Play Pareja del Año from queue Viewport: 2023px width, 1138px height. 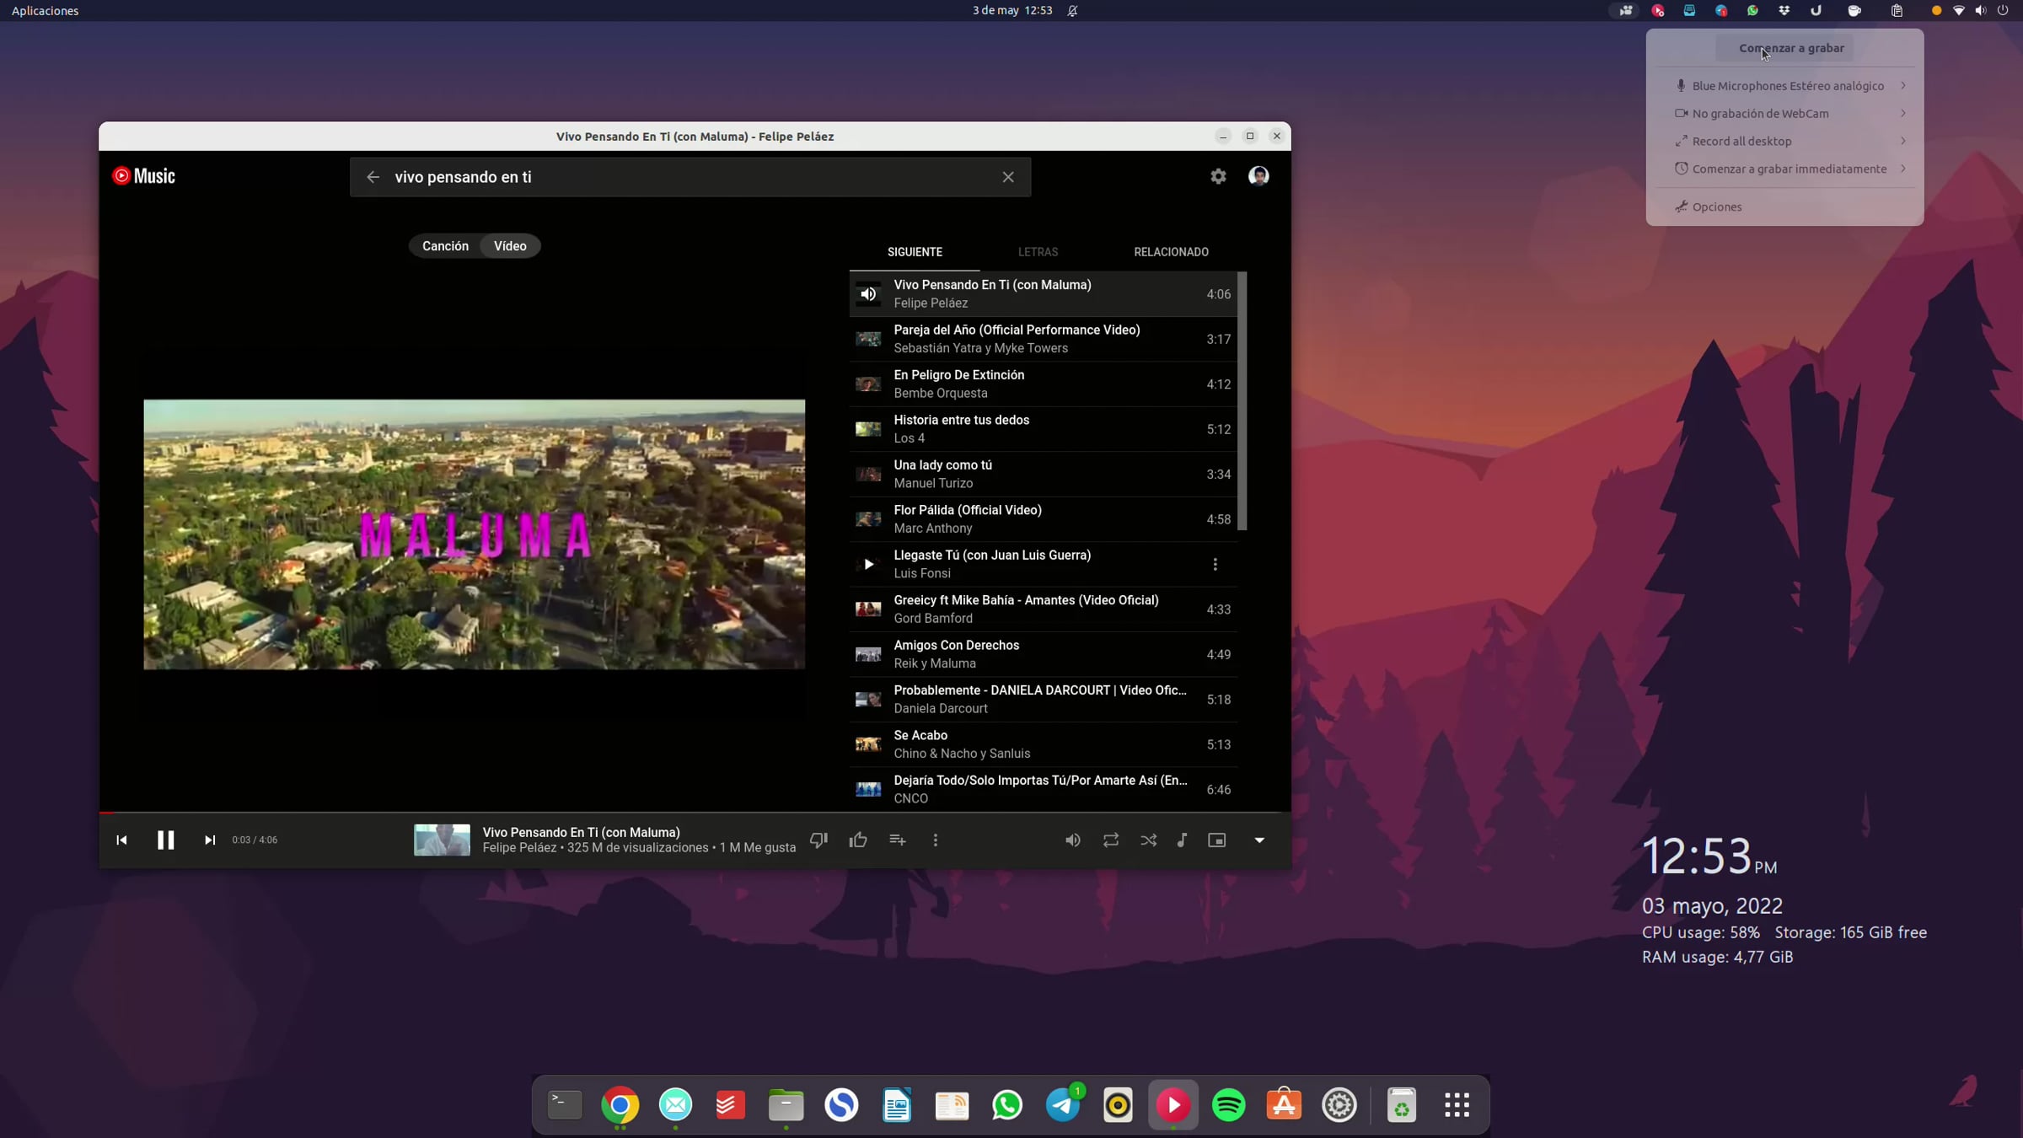coord(1043,339)
